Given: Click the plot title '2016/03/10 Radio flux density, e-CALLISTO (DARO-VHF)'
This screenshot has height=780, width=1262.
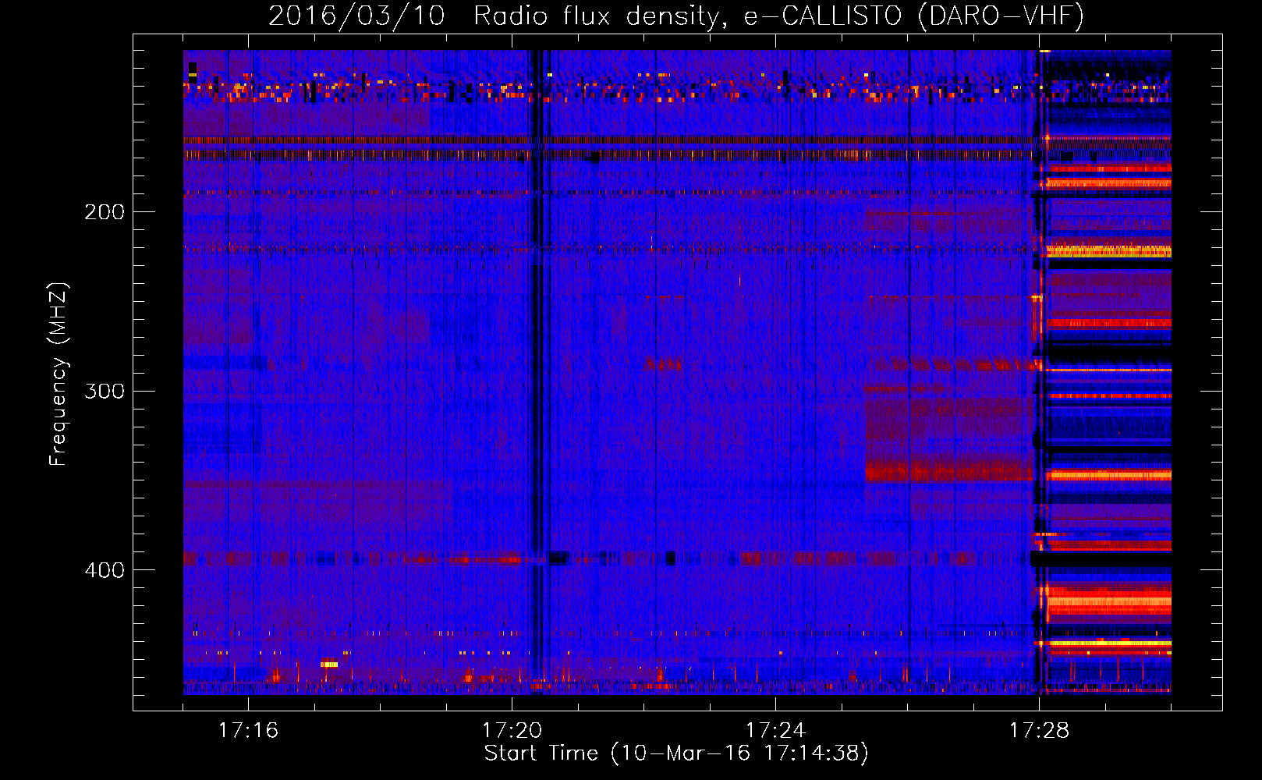Looking at the screenshot, I should (676, 16).
